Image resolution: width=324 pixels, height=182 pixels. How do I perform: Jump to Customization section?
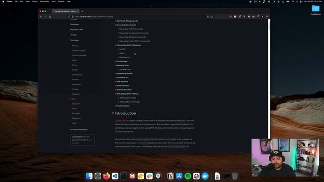coord(123,106)
